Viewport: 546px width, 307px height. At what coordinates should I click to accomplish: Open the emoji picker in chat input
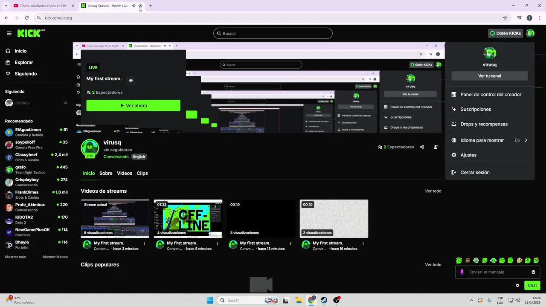click(x=534, y=272)
